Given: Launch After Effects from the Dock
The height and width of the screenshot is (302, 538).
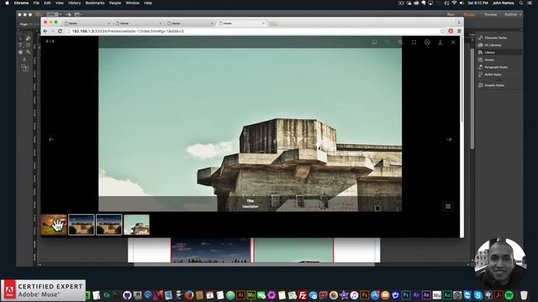Looking at the screenshot, I should [x=426, y=294].
